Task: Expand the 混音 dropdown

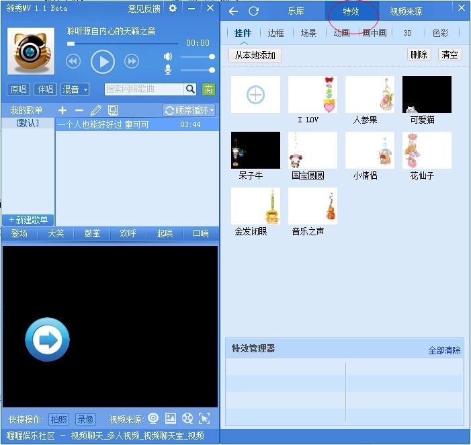Action: pyautogui.click(x=75, y=89)
